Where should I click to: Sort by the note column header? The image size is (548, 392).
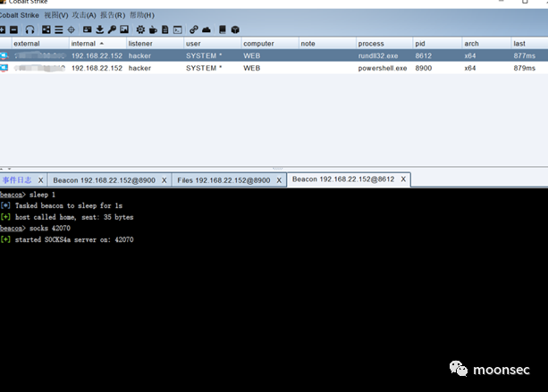(327, 43)
